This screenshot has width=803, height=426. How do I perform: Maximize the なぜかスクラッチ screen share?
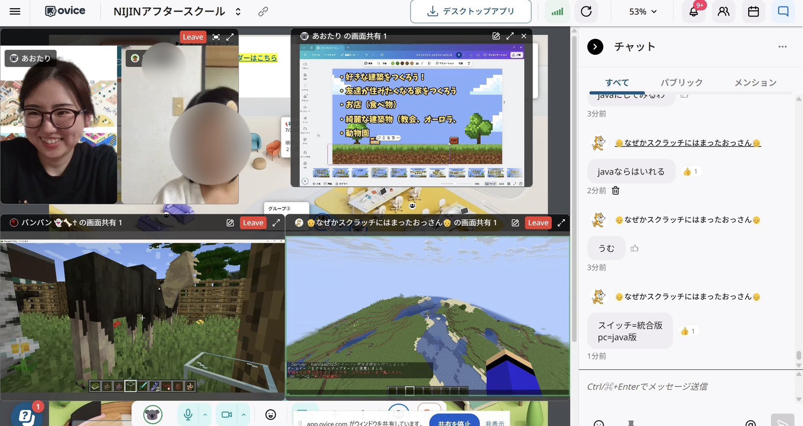tap(561, 223)
